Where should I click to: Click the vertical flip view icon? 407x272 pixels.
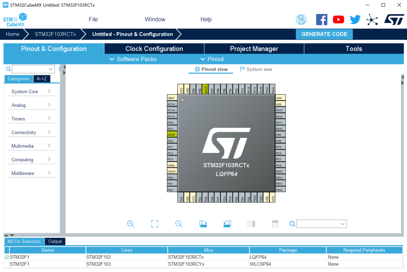point(251,224)
